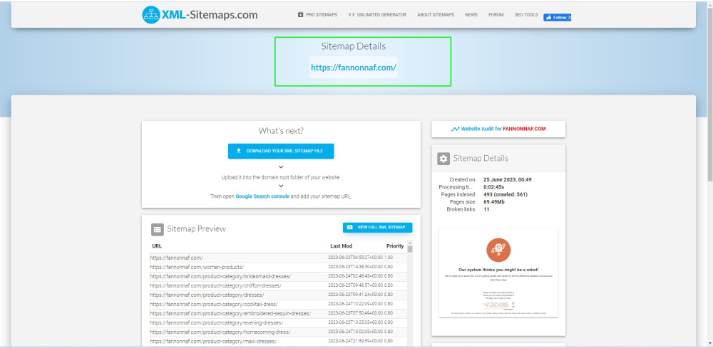Screen dimensions: 713x348
Task: Click the chevron below the download button
Action: tap(281, 167)
